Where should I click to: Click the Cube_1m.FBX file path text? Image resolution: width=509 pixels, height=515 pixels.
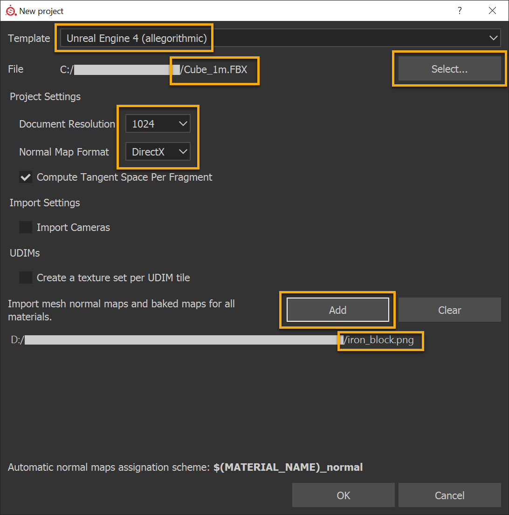(x=213, y=70)
